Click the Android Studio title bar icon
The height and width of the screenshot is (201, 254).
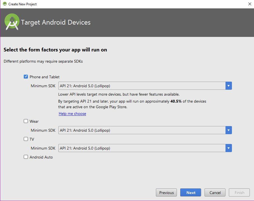click(x=5, y=4)
